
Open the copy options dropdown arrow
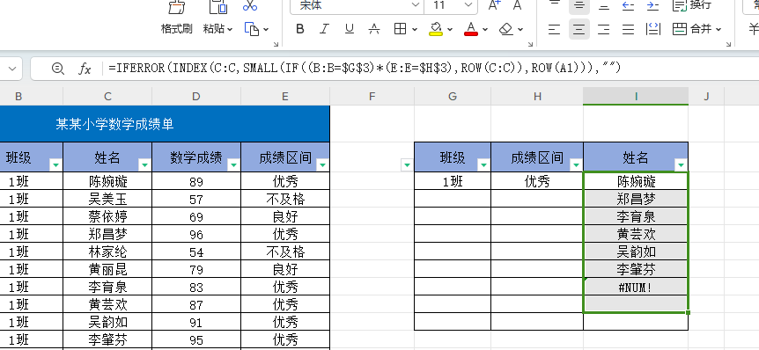pyautogui.click(x=266, y=30)
